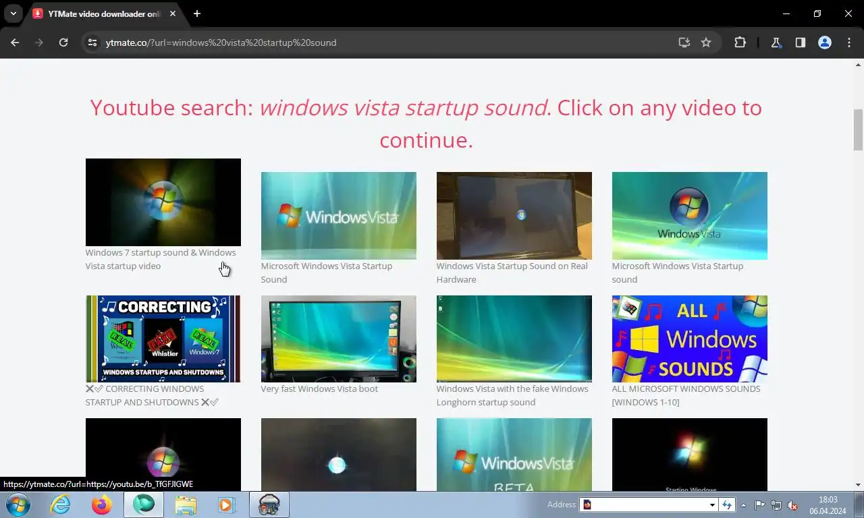
Task: Open CORRECTING WINDOWS STARTUP AND SHUTDOWNS link
Action: tap(153, 395)
